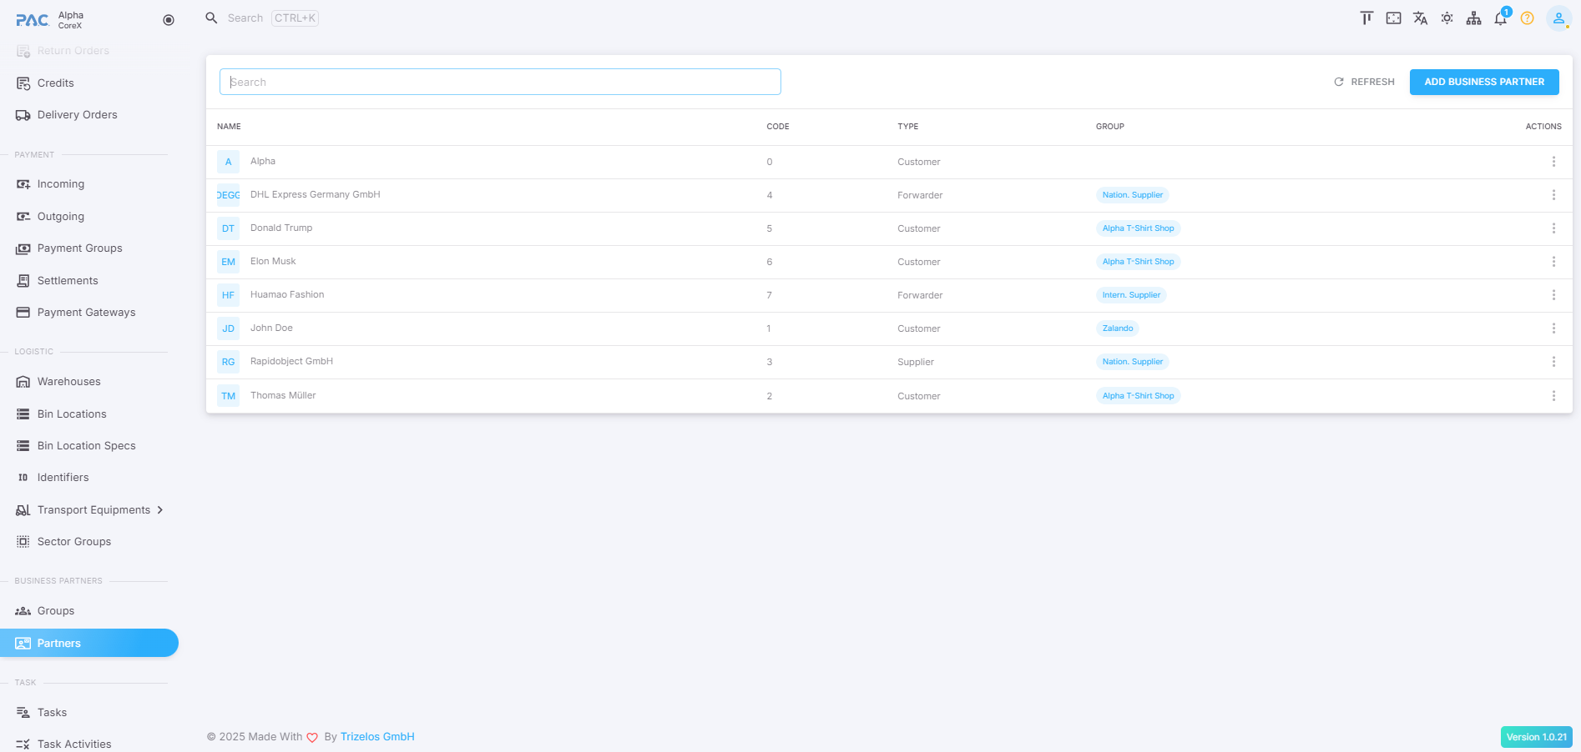
Task: Focus the partner table search field
Action: (500, 82)
